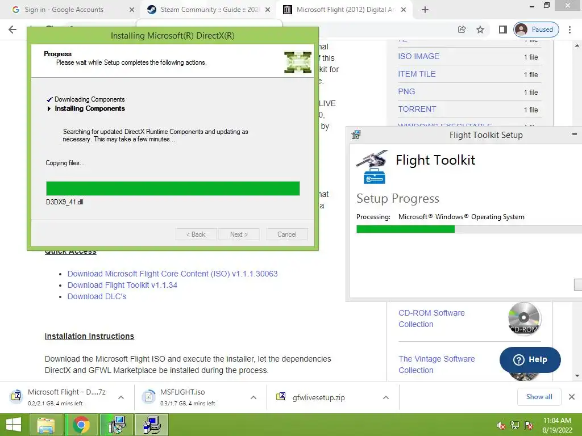The height and width of the screenshot is (436, 582).
Task: Click the gfwlivesetup.zip file icon
Action: (x=281, y=397)
